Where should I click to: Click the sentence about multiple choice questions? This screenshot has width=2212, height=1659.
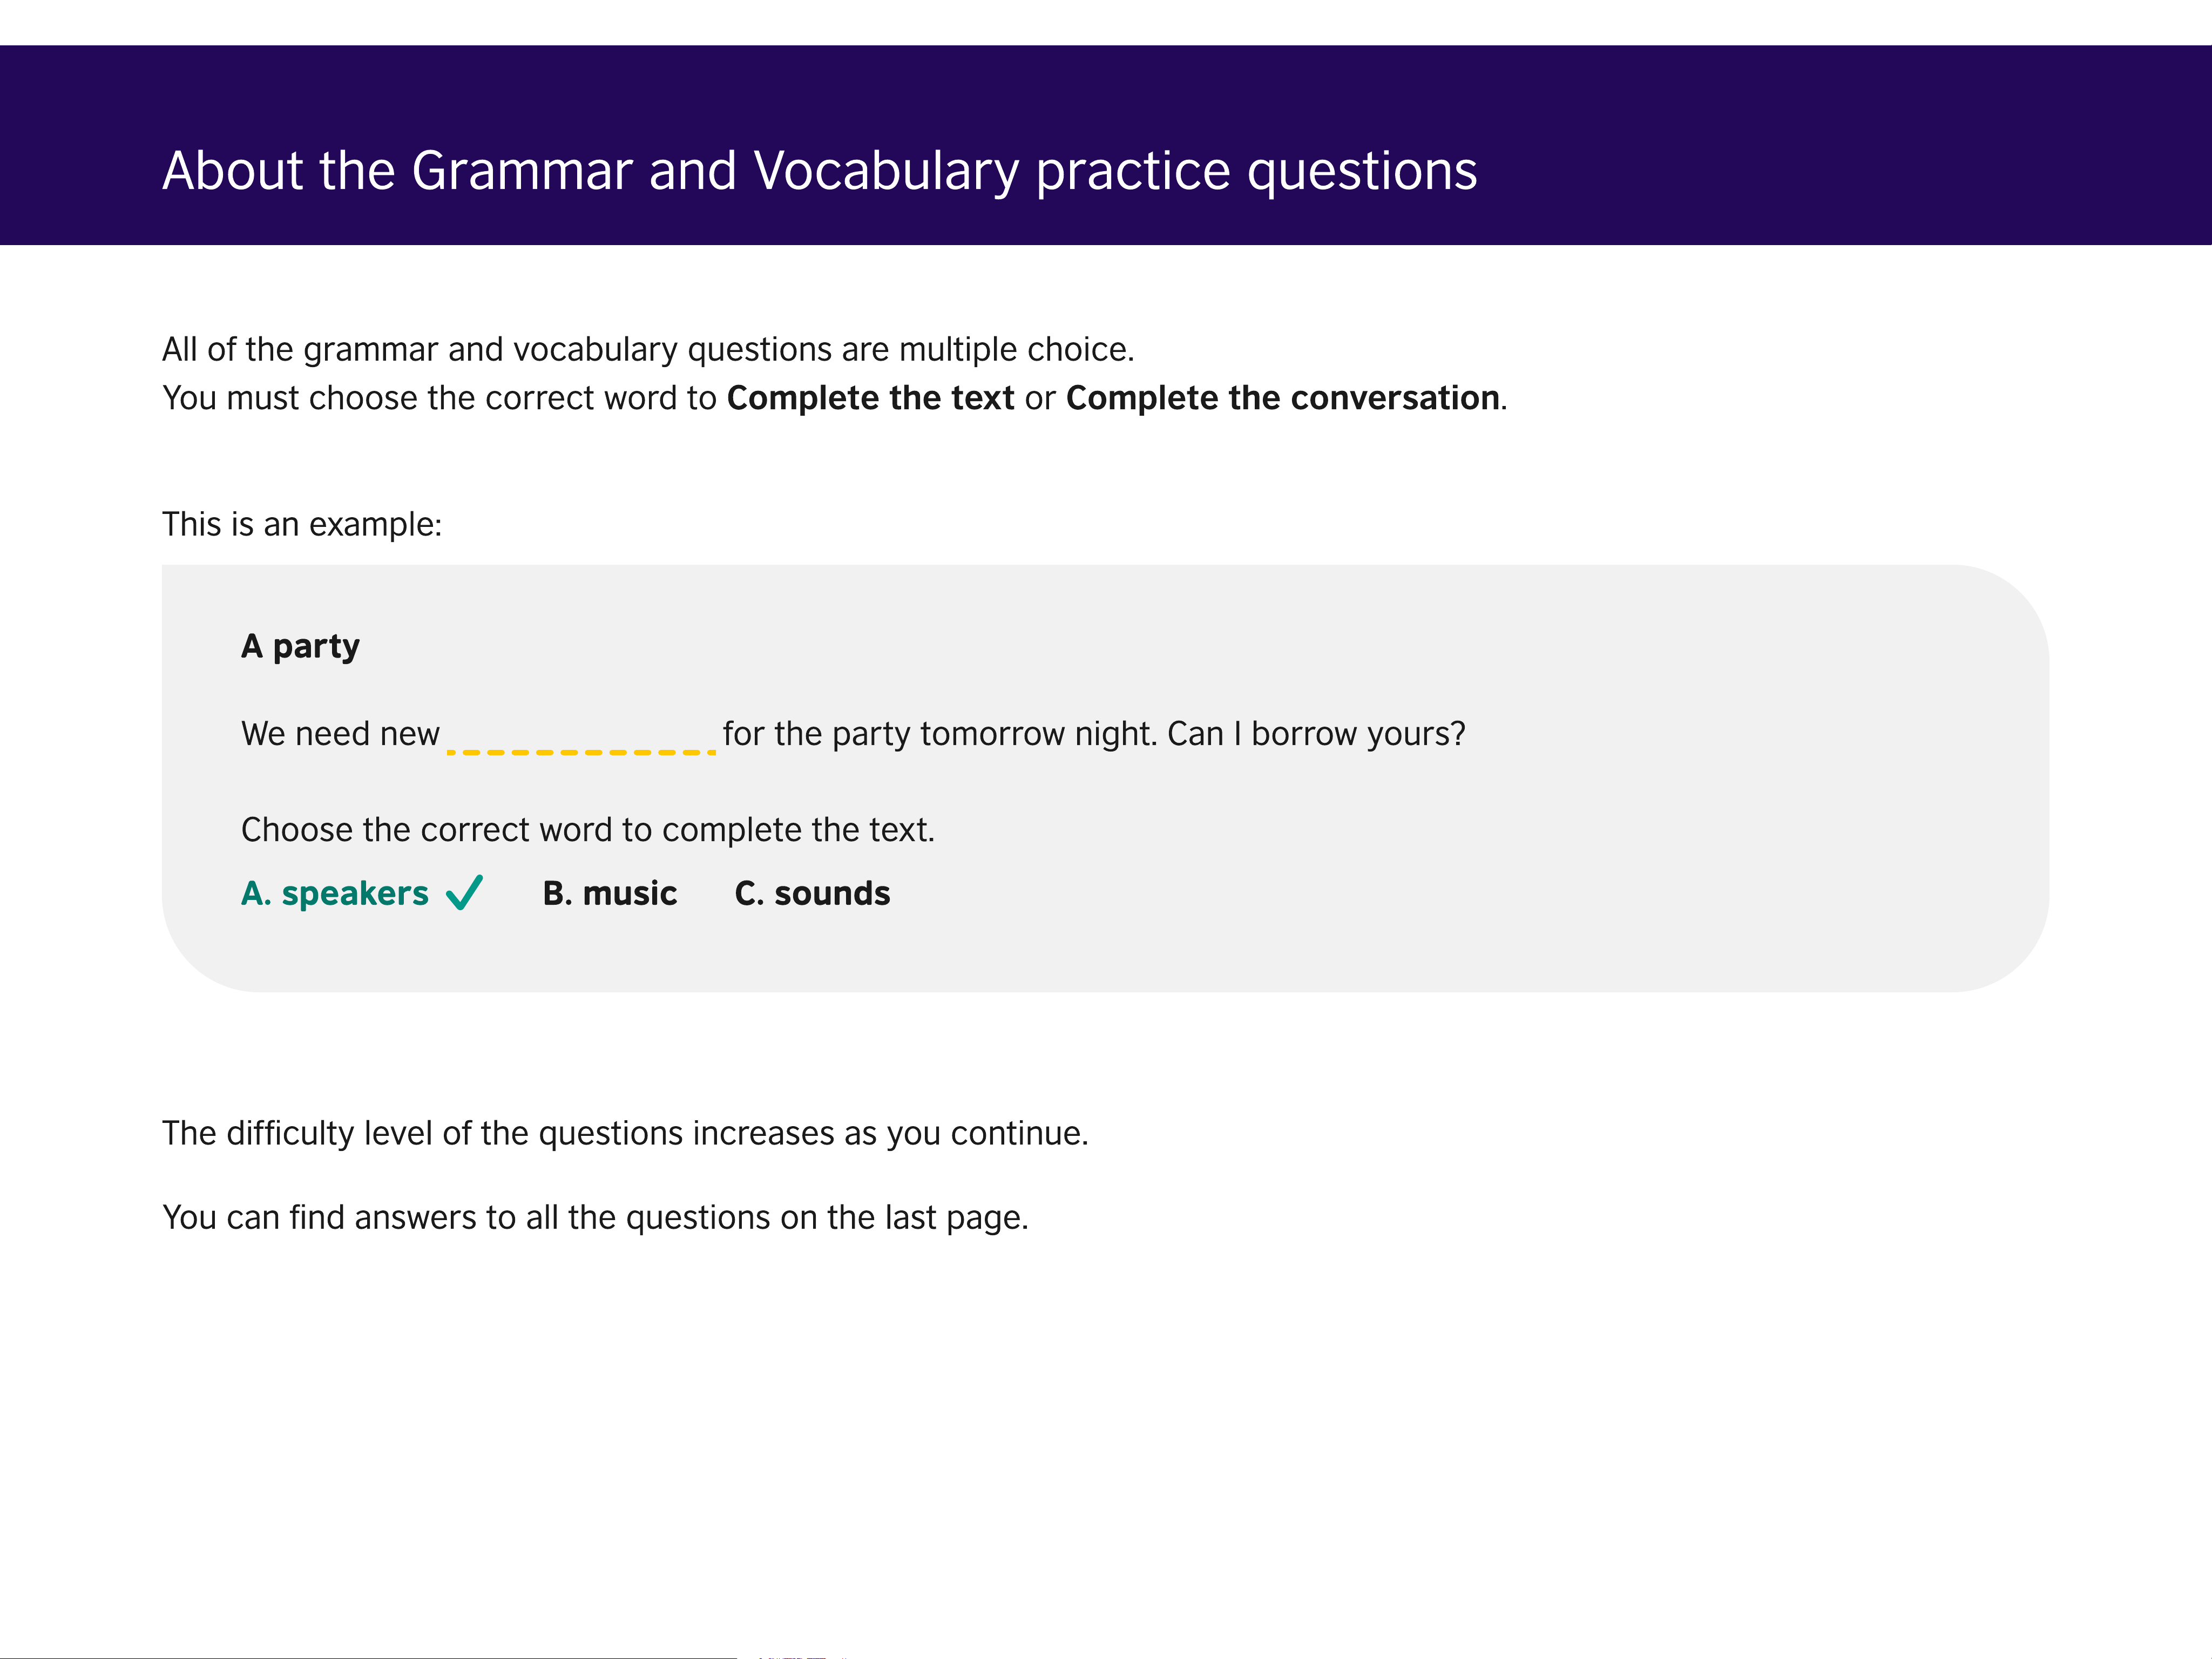(648, 350)
